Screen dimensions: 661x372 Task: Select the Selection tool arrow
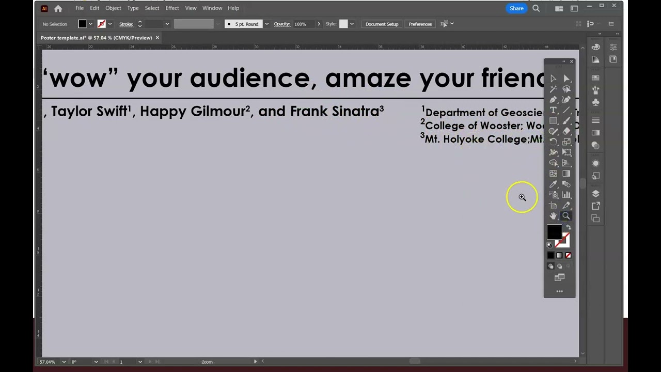pos(553,79)
